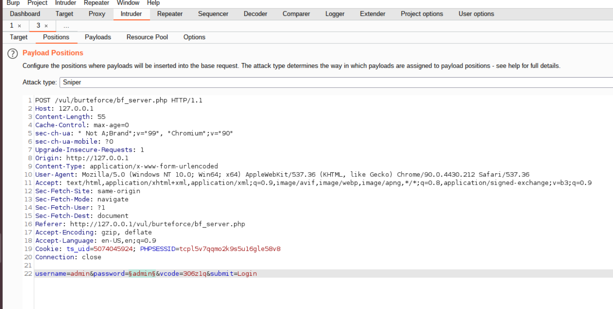Click the username=admin parameter
This screenshot has height=309, width=613.
63,273
